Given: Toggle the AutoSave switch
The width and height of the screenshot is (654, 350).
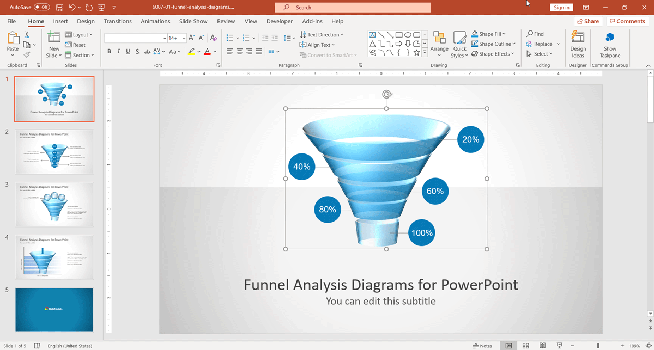Looking at the screenshot, I should [41, 8].
